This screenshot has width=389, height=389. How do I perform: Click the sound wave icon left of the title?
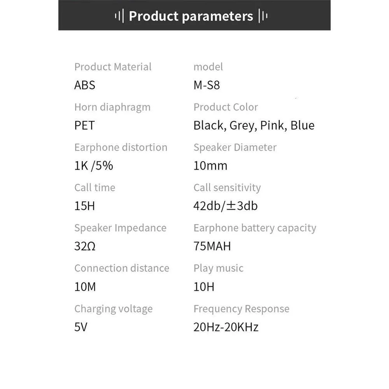(x=119, y=16)
